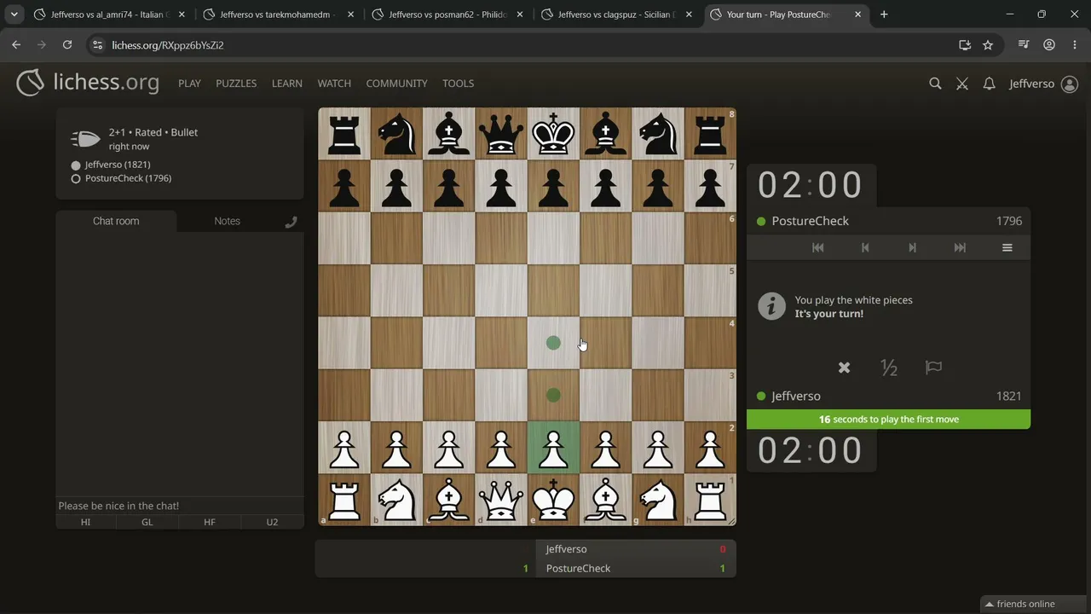Open the browser tab search dropdown
This screenshot has width=1091, height=614.
(14, 14)
